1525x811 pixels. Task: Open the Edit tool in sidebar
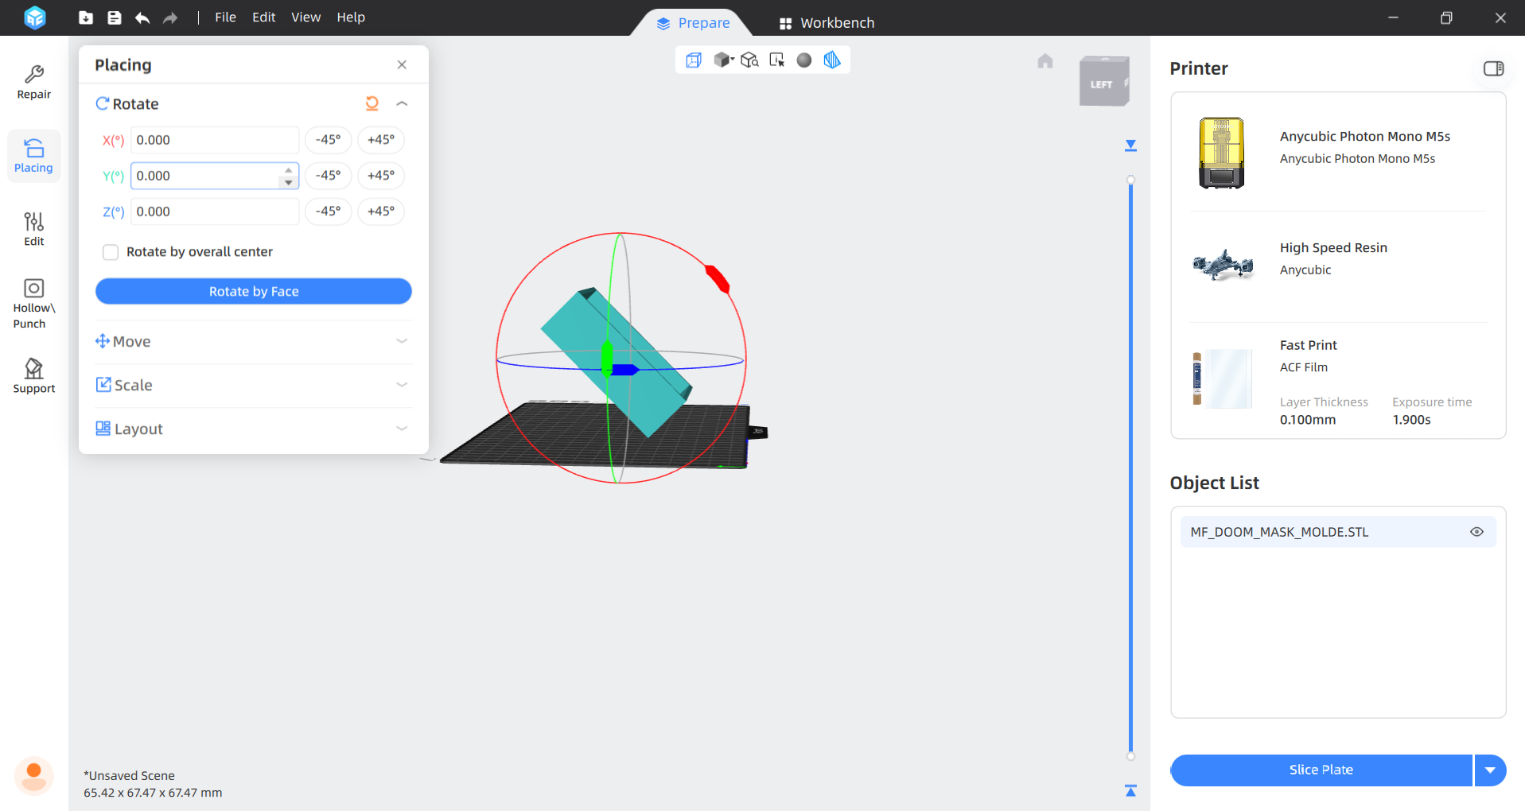point(33,229)
